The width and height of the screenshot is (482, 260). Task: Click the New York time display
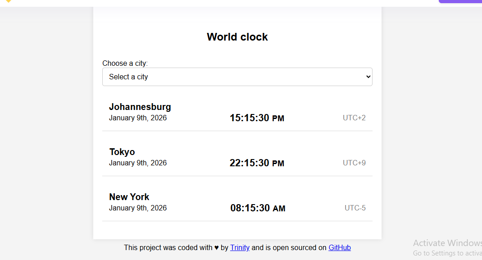click(x=258, y=208)
